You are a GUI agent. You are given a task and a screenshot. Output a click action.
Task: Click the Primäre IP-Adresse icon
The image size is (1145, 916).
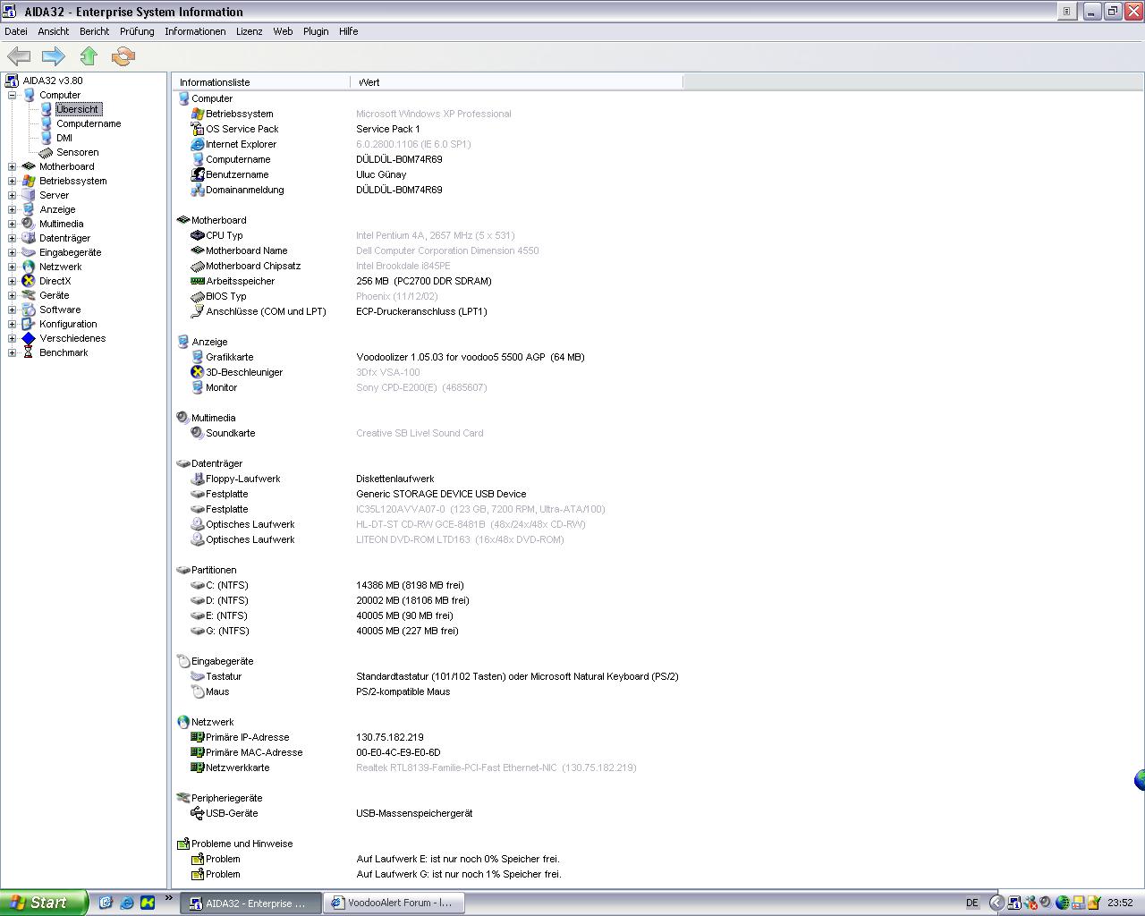click(198, 737)
